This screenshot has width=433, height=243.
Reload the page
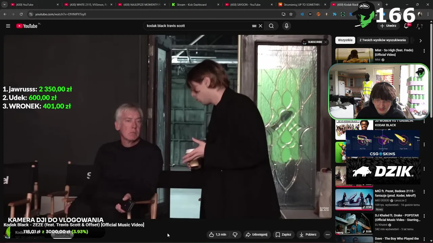point(21,14)
